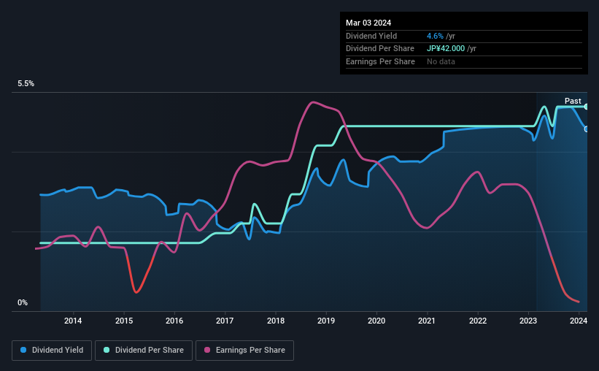Viewport: 599px width, 371px height.
Task: Click the tooltip 'Dividend Per Share' row label
Action: click(x=379, y=49)
